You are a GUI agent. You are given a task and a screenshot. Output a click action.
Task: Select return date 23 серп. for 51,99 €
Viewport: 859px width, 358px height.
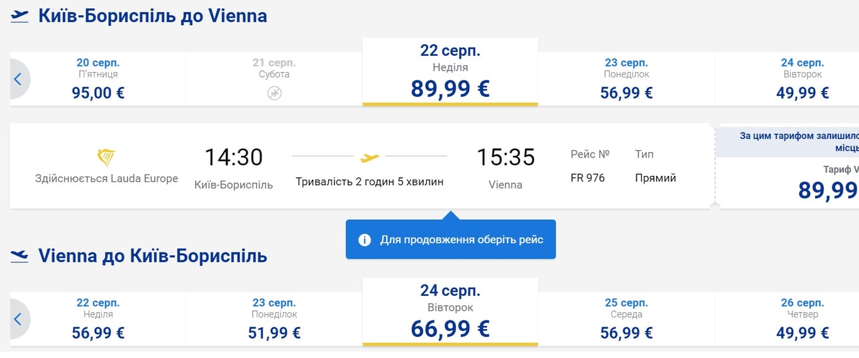coord(274,320)
